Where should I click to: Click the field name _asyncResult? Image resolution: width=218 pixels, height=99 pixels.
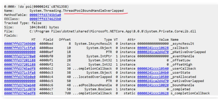[182, 44]
